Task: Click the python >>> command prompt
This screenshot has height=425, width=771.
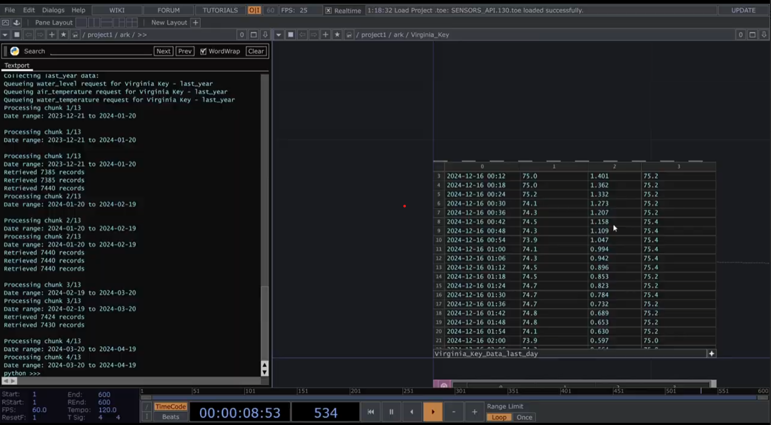Action: (22, 373)
